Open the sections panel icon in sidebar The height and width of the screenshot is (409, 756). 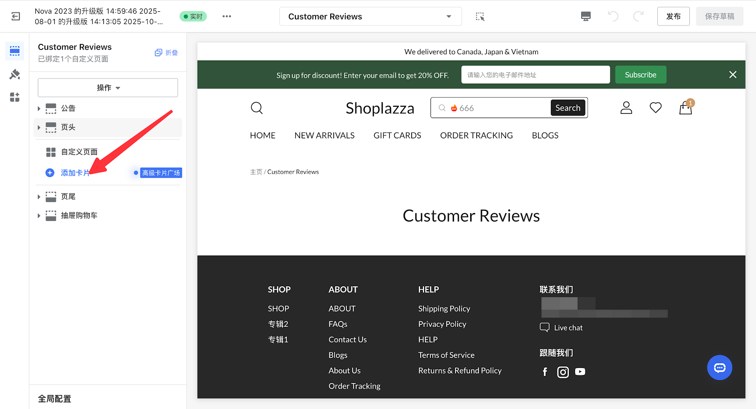click(15, 51)
